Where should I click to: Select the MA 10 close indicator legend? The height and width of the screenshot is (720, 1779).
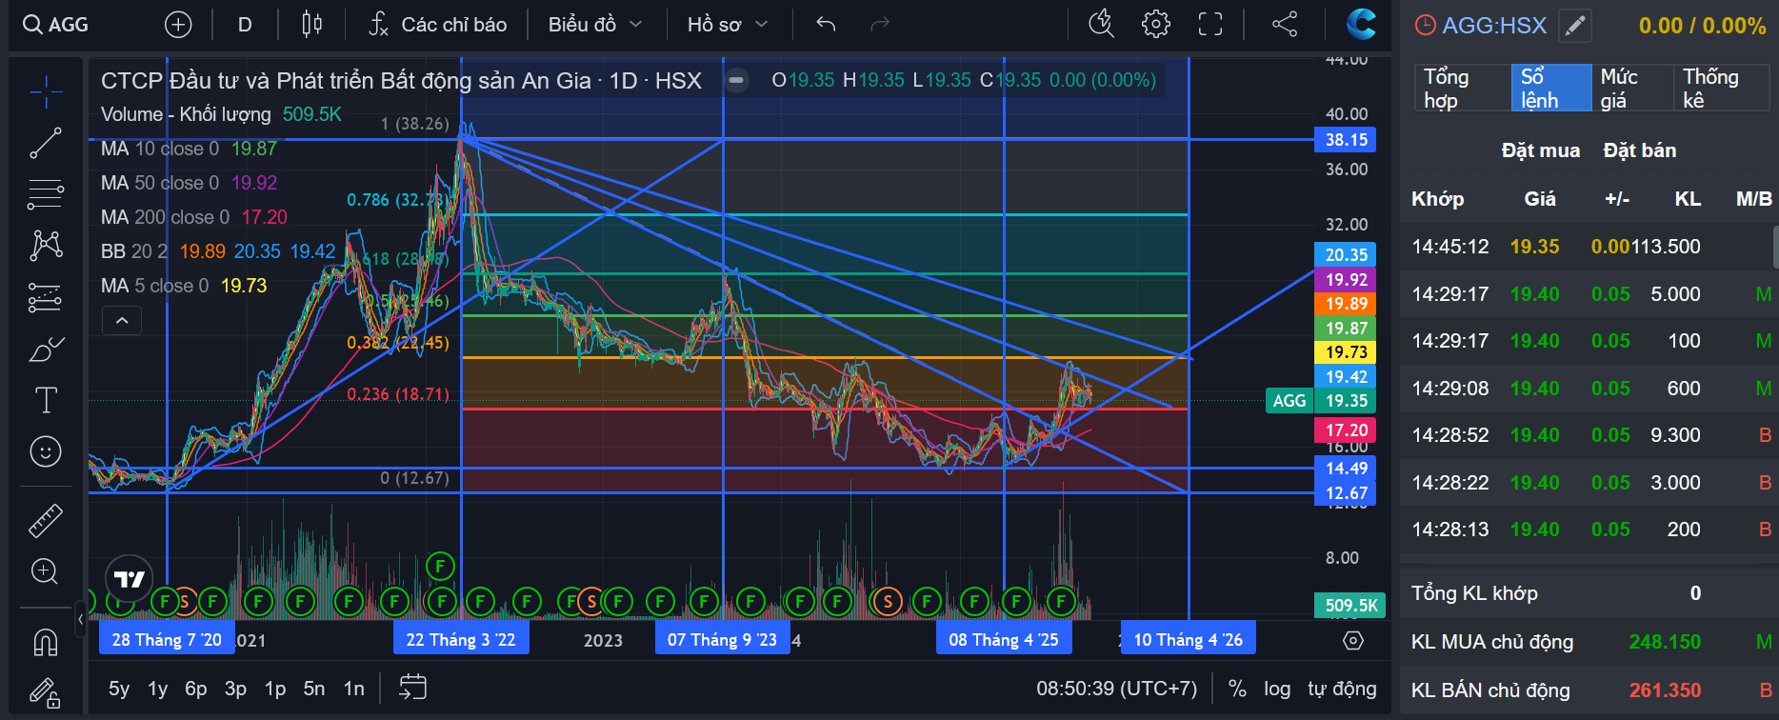pyautogui.click(x=189, y=149)
